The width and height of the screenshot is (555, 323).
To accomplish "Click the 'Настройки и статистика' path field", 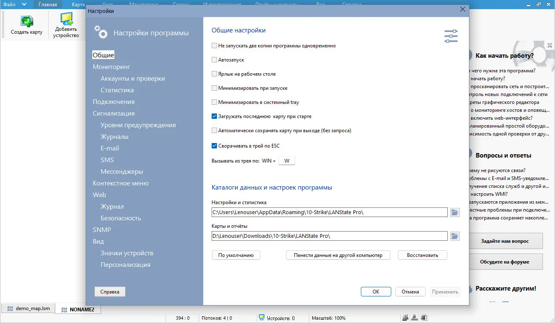I will click(x=329, y=212).
